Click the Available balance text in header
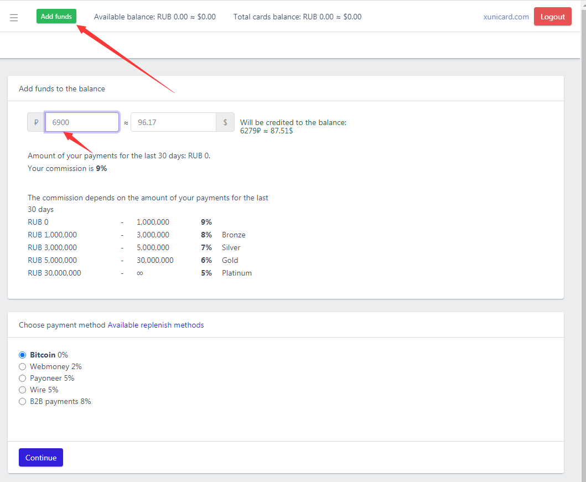 point(154,17)
